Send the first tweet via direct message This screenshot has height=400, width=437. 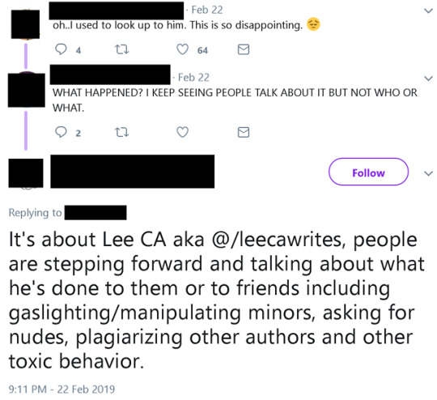pos(244,49)
